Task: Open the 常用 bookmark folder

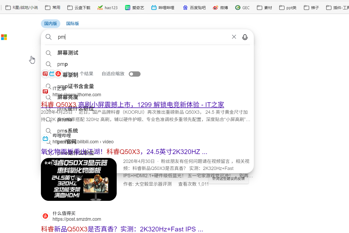Action: point(53,8)
